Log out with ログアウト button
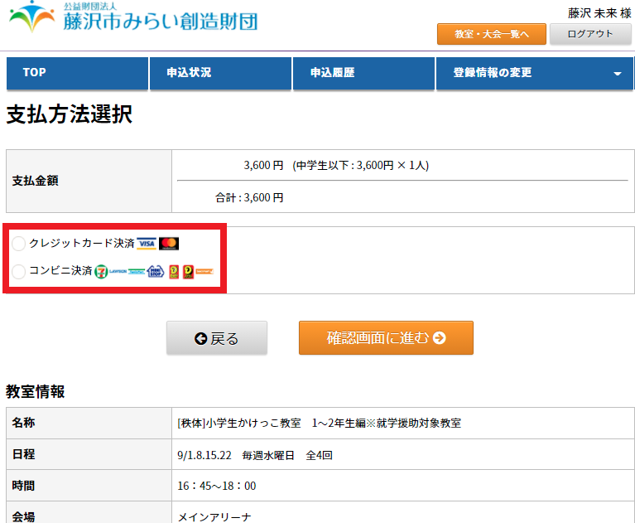The image size is (635, 523). pos(593,34)
